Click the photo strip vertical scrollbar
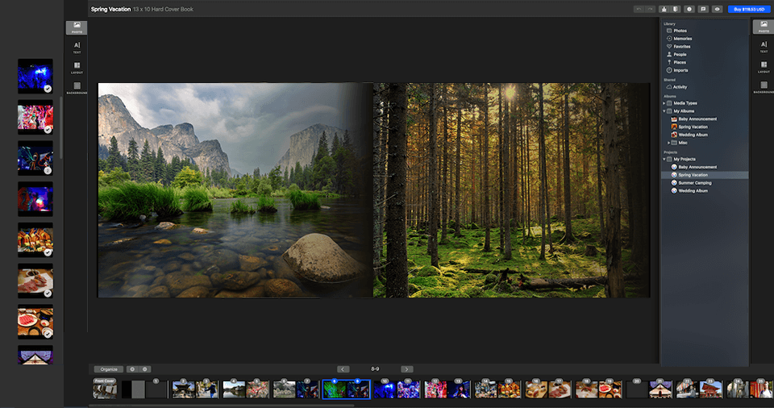The width and height of the screenshot is (774, 408). click(61, 128)
